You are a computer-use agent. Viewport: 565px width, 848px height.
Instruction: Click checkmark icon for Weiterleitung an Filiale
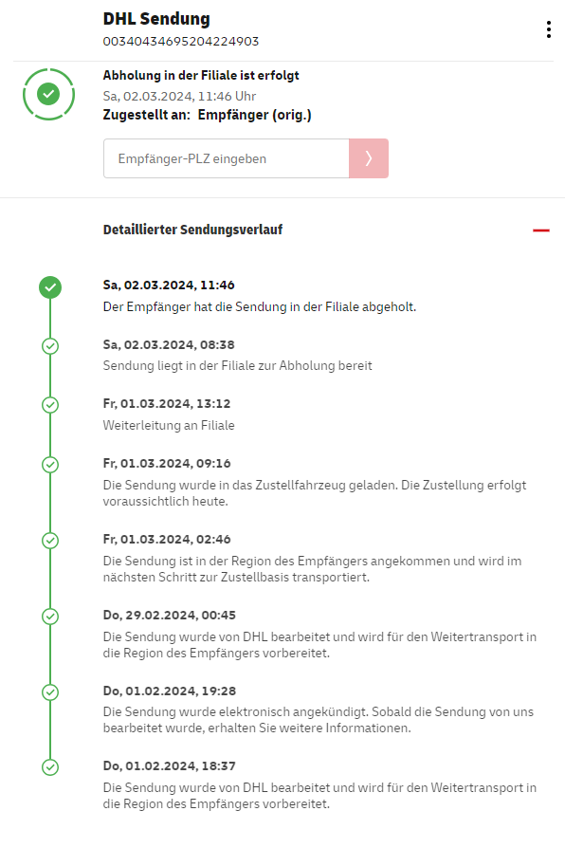(x=50, y=405)
